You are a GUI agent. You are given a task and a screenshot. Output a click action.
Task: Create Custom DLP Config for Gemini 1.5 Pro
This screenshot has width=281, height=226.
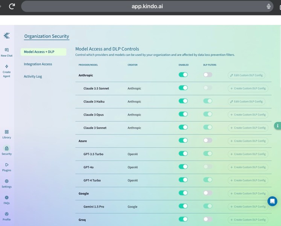pos(248,207)
